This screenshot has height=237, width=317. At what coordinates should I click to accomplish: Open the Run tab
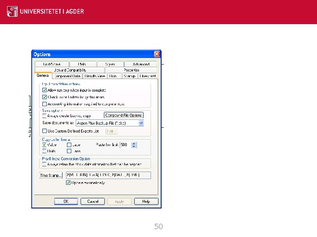pyautogui.click(x=114, y=76)
